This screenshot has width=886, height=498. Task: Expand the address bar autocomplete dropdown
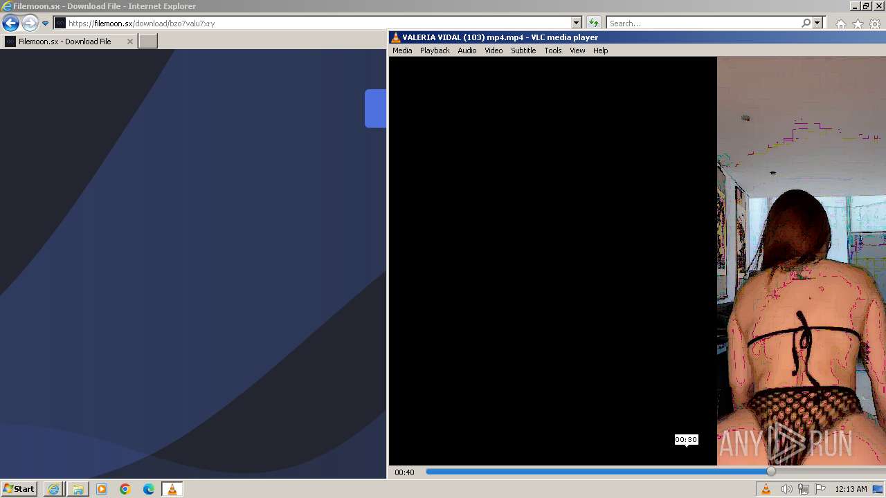576,23
